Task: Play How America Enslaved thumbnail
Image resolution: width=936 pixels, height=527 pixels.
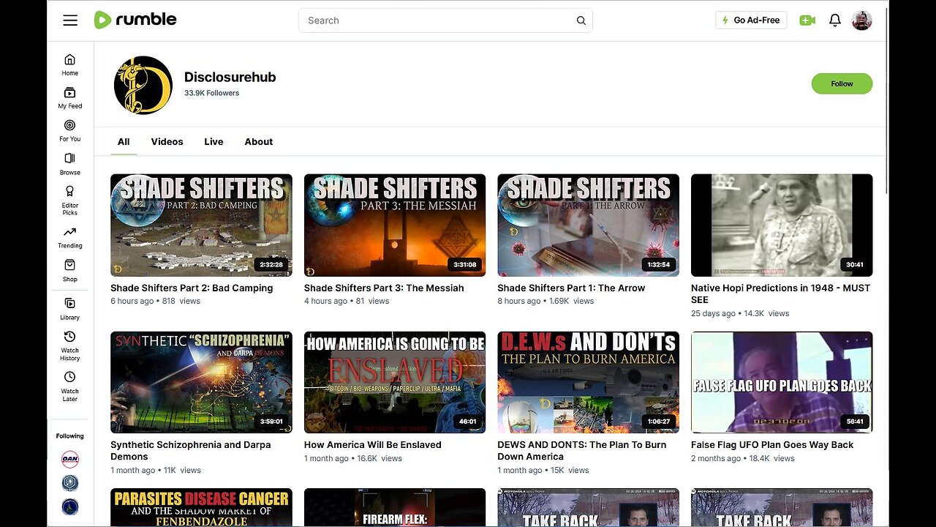Action: coord(395,382)
